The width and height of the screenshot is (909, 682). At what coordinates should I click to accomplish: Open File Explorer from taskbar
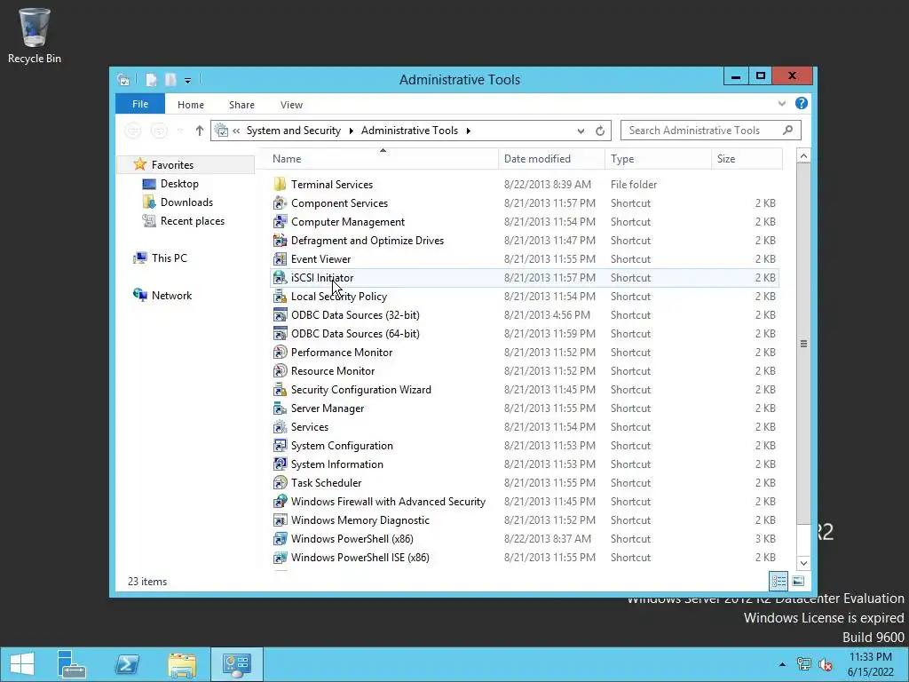tap(182, 664)
